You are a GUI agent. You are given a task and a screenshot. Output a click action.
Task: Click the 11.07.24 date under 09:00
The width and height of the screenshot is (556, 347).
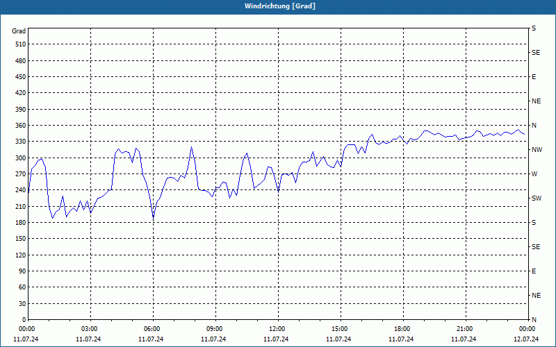tap(213, 339)
